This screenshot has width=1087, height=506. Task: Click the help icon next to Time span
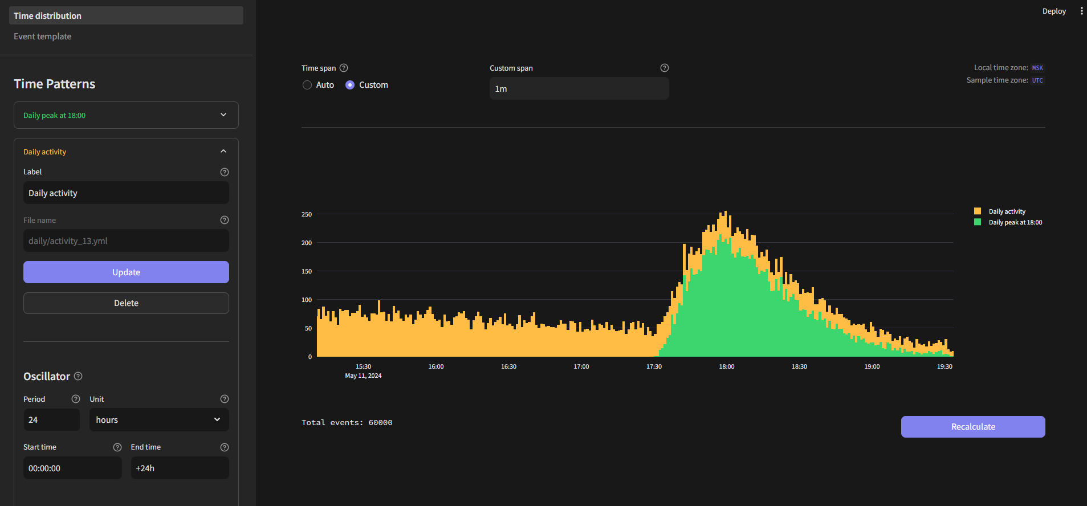pyautogui.click(x=344, y=68)
